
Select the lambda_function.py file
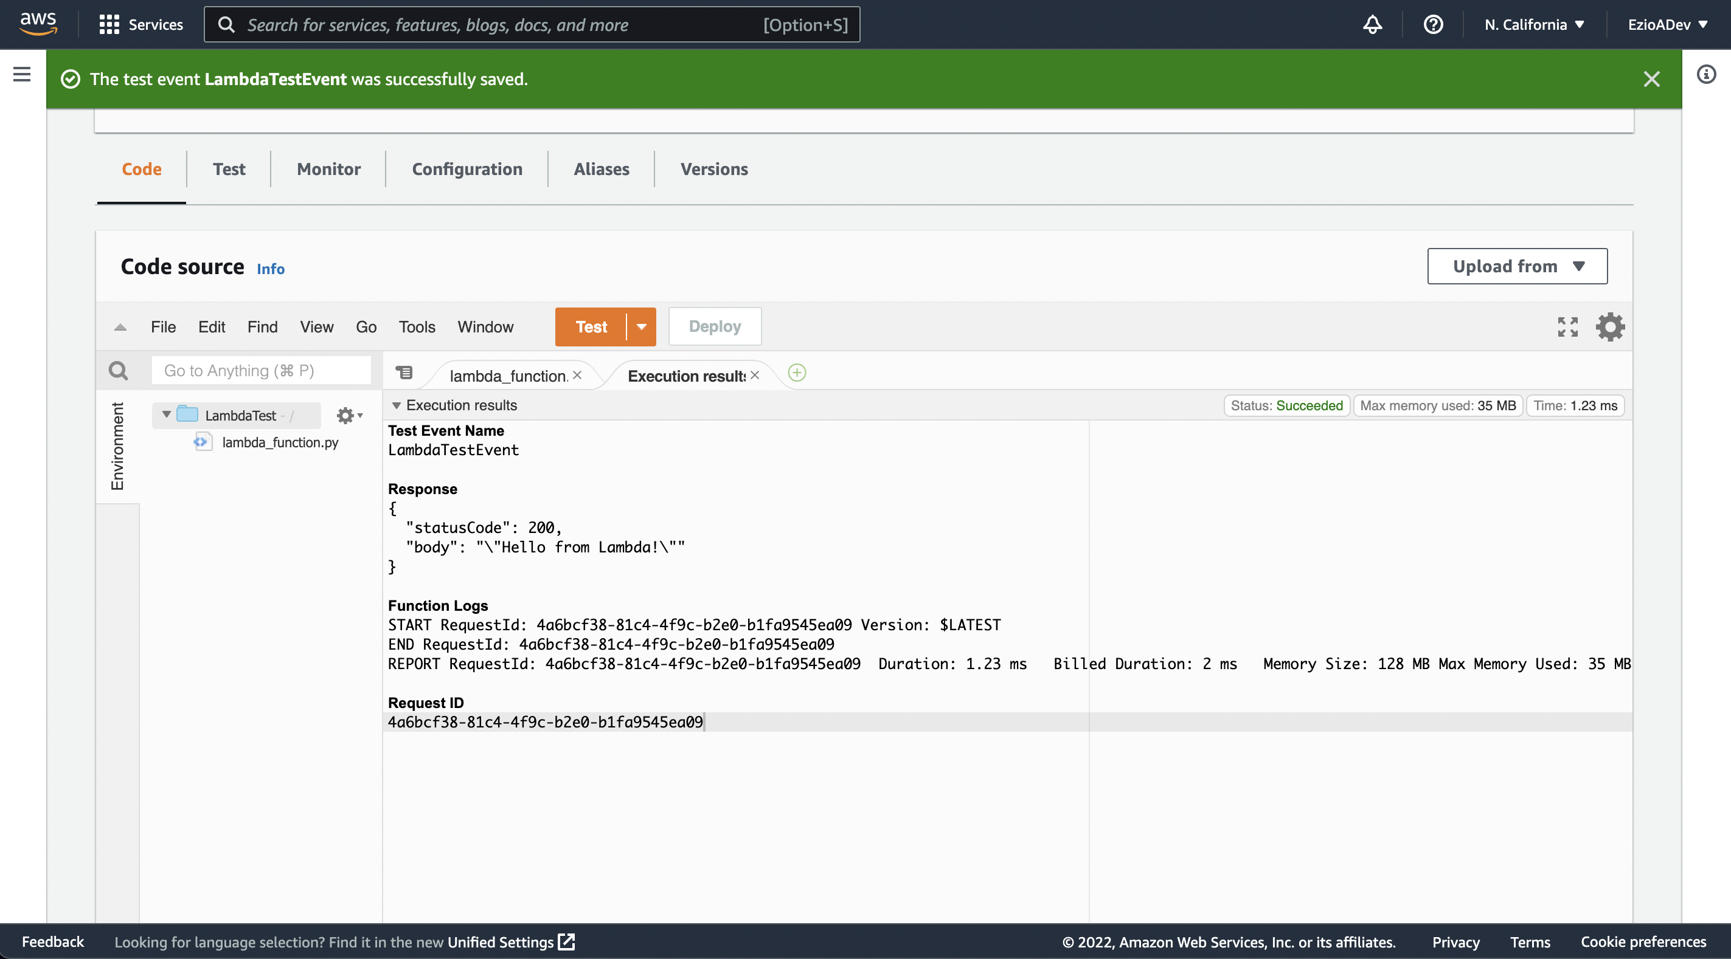coord(280,442)
